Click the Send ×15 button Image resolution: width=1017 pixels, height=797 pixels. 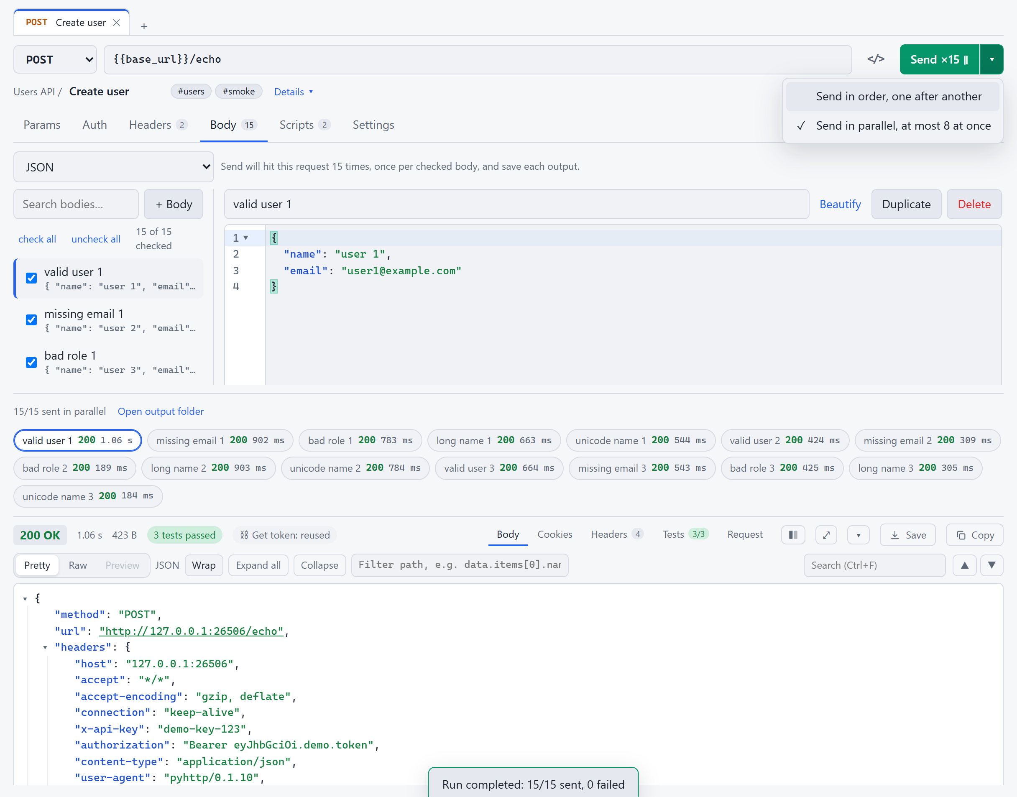pyautogui.click(x=939, y=59)
